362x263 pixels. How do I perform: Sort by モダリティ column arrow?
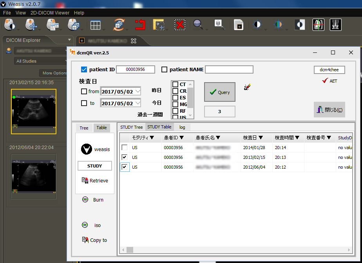152,138
